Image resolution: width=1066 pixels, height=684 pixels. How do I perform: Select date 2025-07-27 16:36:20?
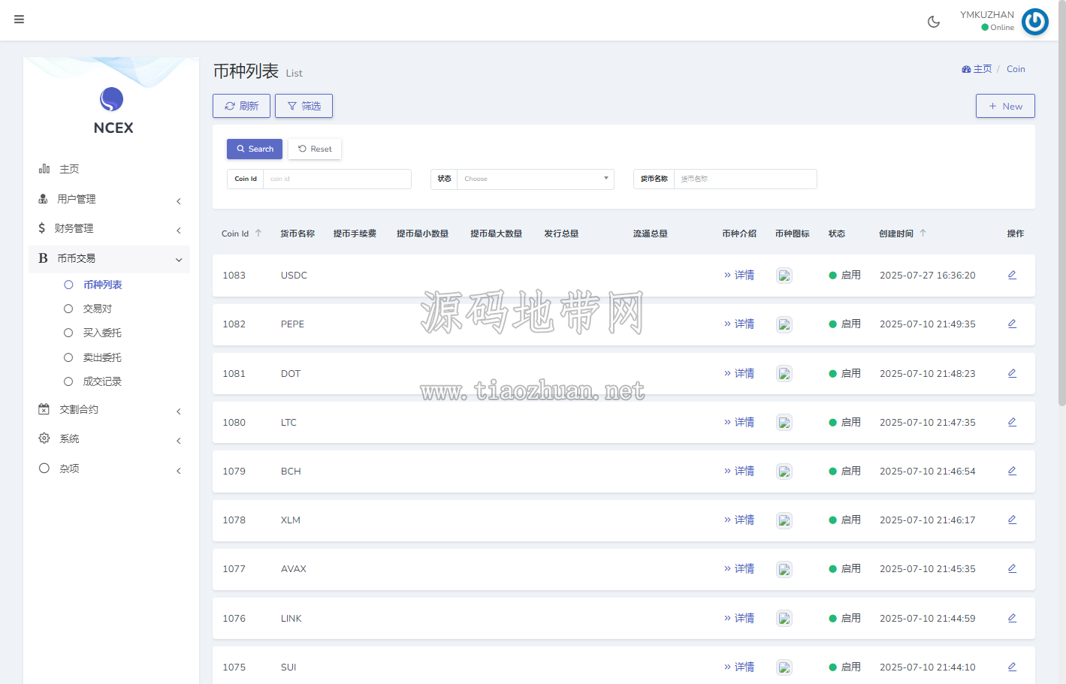tap(927, 276)
